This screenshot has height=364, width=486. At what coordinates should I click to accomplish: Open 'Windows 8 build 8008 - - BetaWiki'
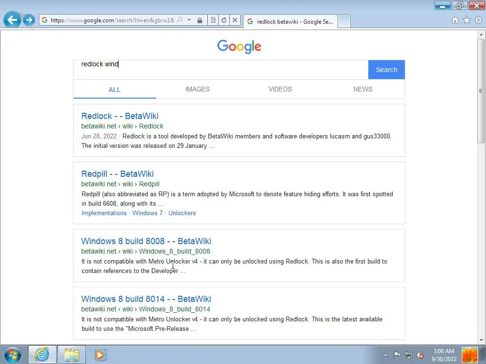146,241
